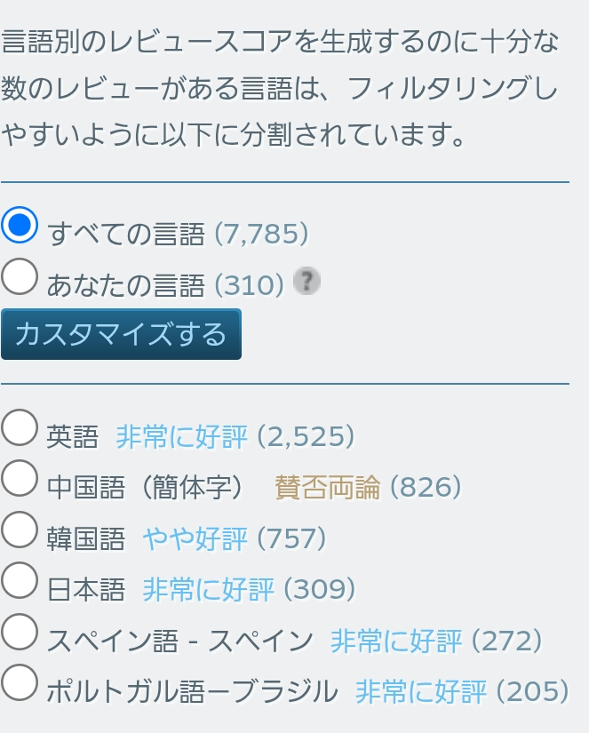Click 非常に好評 rating beside 日本語
589x733 pixels.
(208, 589)
